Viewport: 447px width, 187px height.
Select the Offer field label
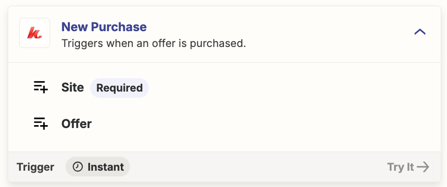[x=77, y=124]
